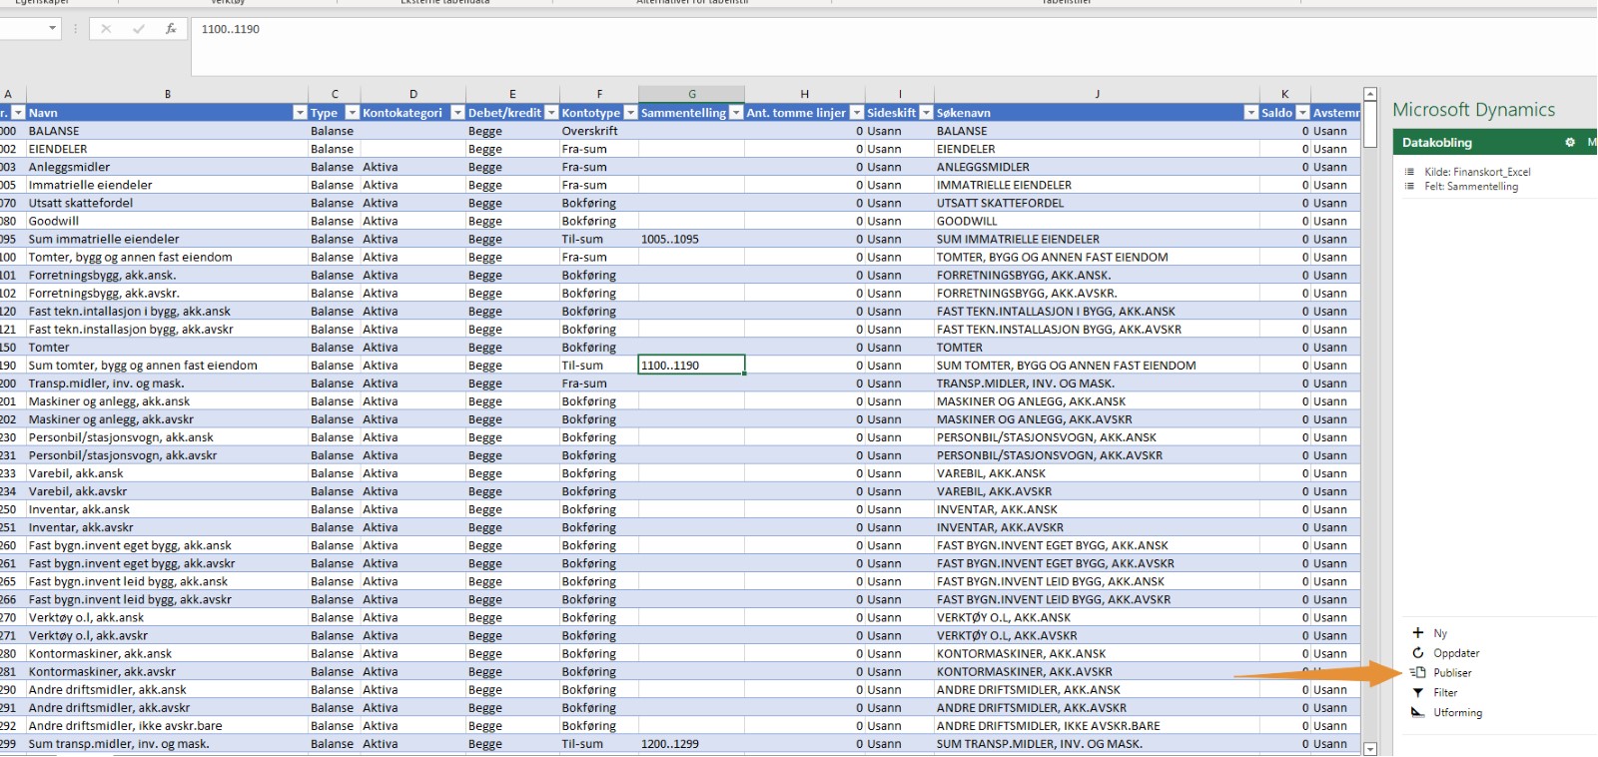The image size is (1598, 757).
Task: Open the Debet/kredit filter dropdown
Action: (550, 113)
